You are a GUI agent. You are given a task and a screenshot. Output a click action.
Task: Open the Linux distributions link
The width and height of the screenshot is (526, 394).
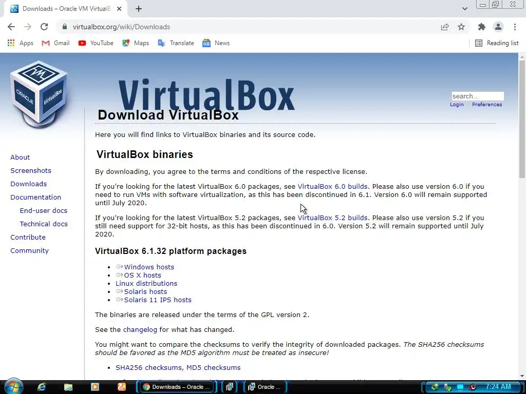tap(146, 283)
